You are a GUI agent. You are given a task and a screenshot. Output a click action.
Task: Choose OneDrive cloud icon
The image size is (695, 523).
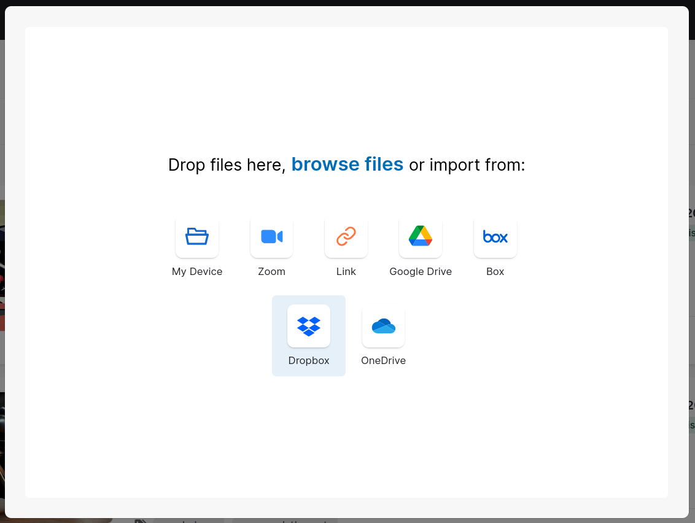pyautogui.click(x=383, y=326)
